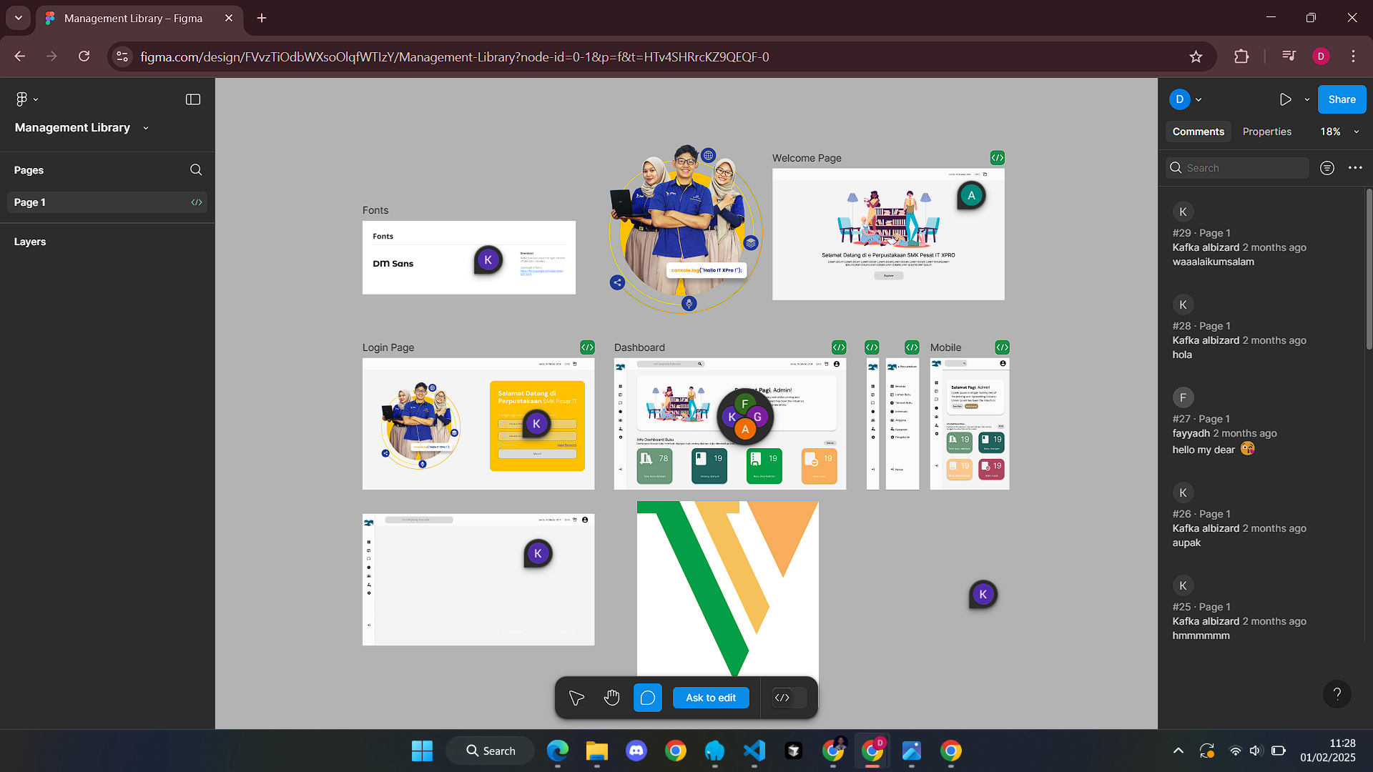Expand the Management Library file name dropdown
This screenshot has width=1373, height=772.
tap(146, 128)
